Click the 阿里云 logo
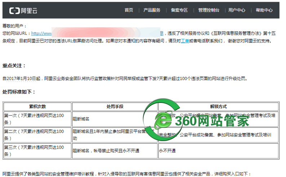The image size is (286, 177). (x=23, y=10)
